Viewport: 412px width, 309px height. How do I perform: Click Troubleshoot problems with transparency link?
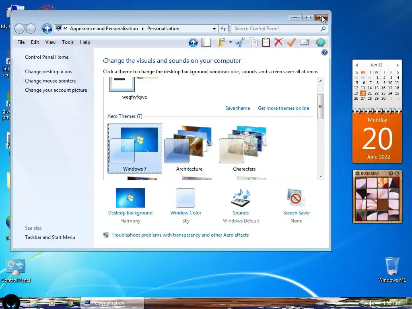click(x=180, y=235)
